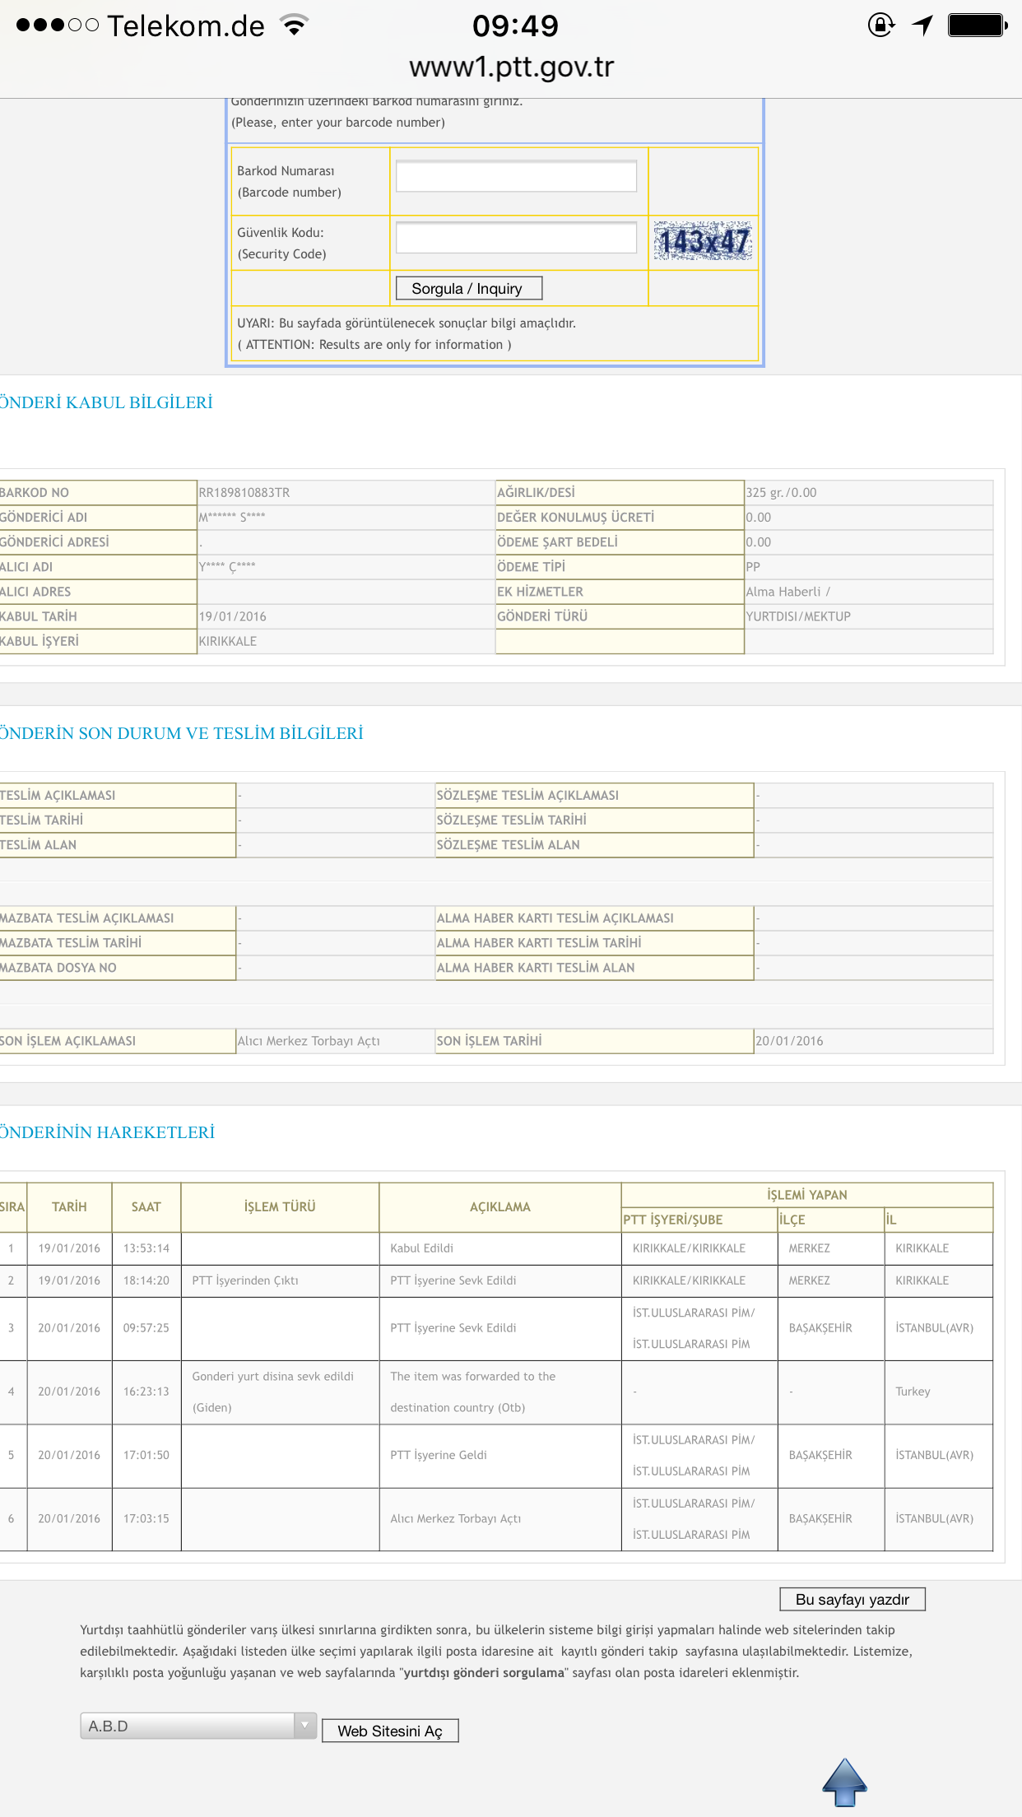Tap the battery indicator icon
The height and width of the screenshot is (1817, 1022).
(978, 25)
